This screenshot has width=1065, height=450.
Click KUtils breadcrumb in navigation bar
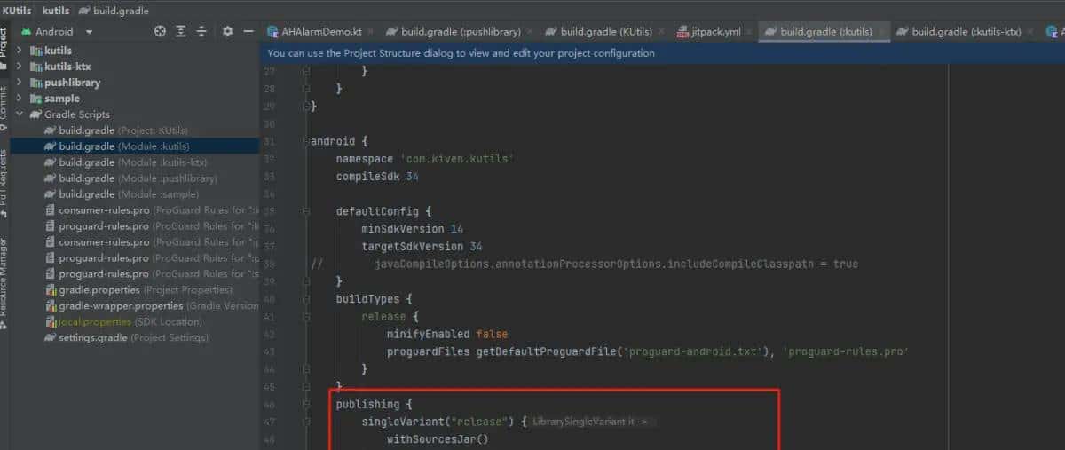(x=18, y=10)
